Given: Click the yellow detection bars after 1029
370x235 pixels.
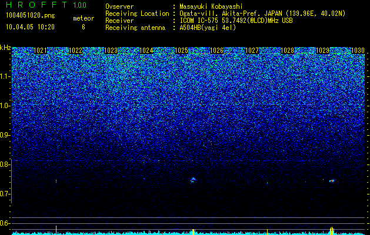Looking at the screenshot, I should coord(332,231).
